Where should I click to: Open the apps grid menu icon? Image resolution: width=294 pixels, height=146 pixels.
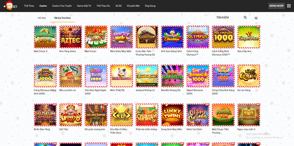pyautogui.click(x=289, y=6)
